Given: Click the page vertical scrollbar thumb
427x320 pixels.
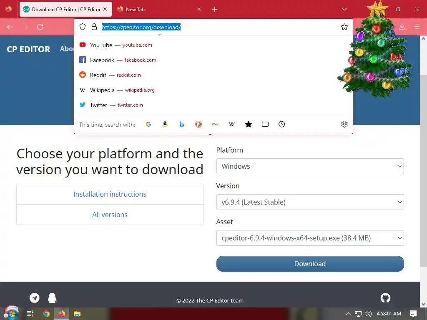Looking at the screenshot, I should click(x=423, y=170).
